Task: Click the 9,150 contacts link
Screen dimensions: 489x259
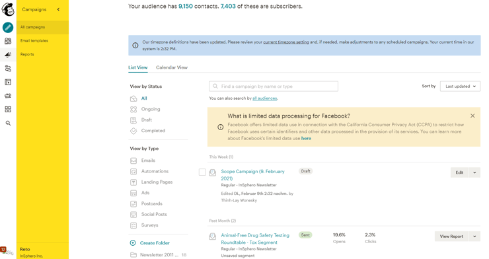Action: (186, 6)
